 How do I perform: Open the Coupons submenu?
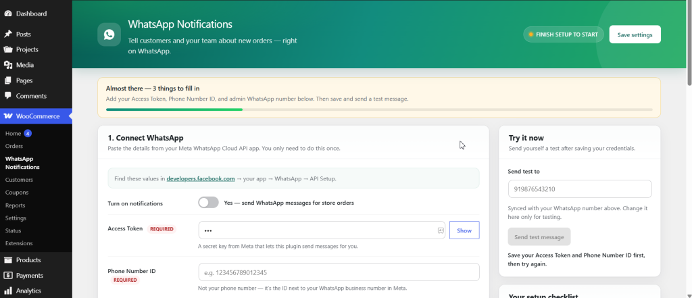17,193
